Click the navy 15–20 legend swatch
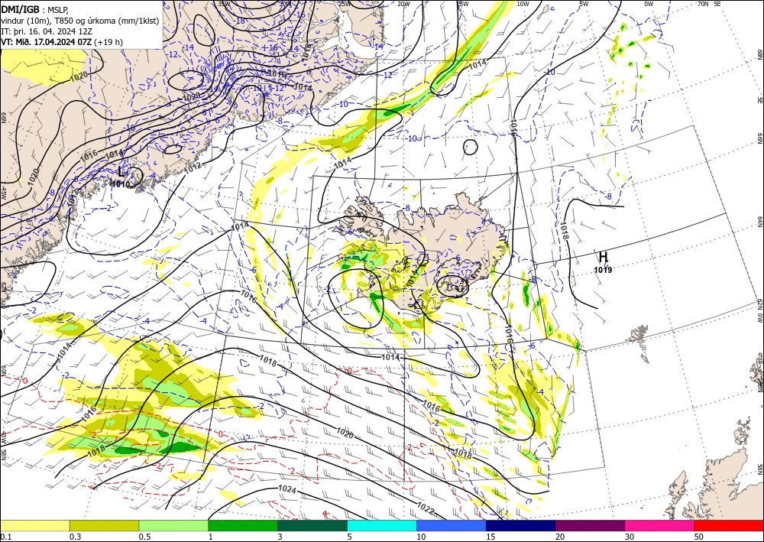Viewport: 764px width, 542px height. [x=521, y=526]
